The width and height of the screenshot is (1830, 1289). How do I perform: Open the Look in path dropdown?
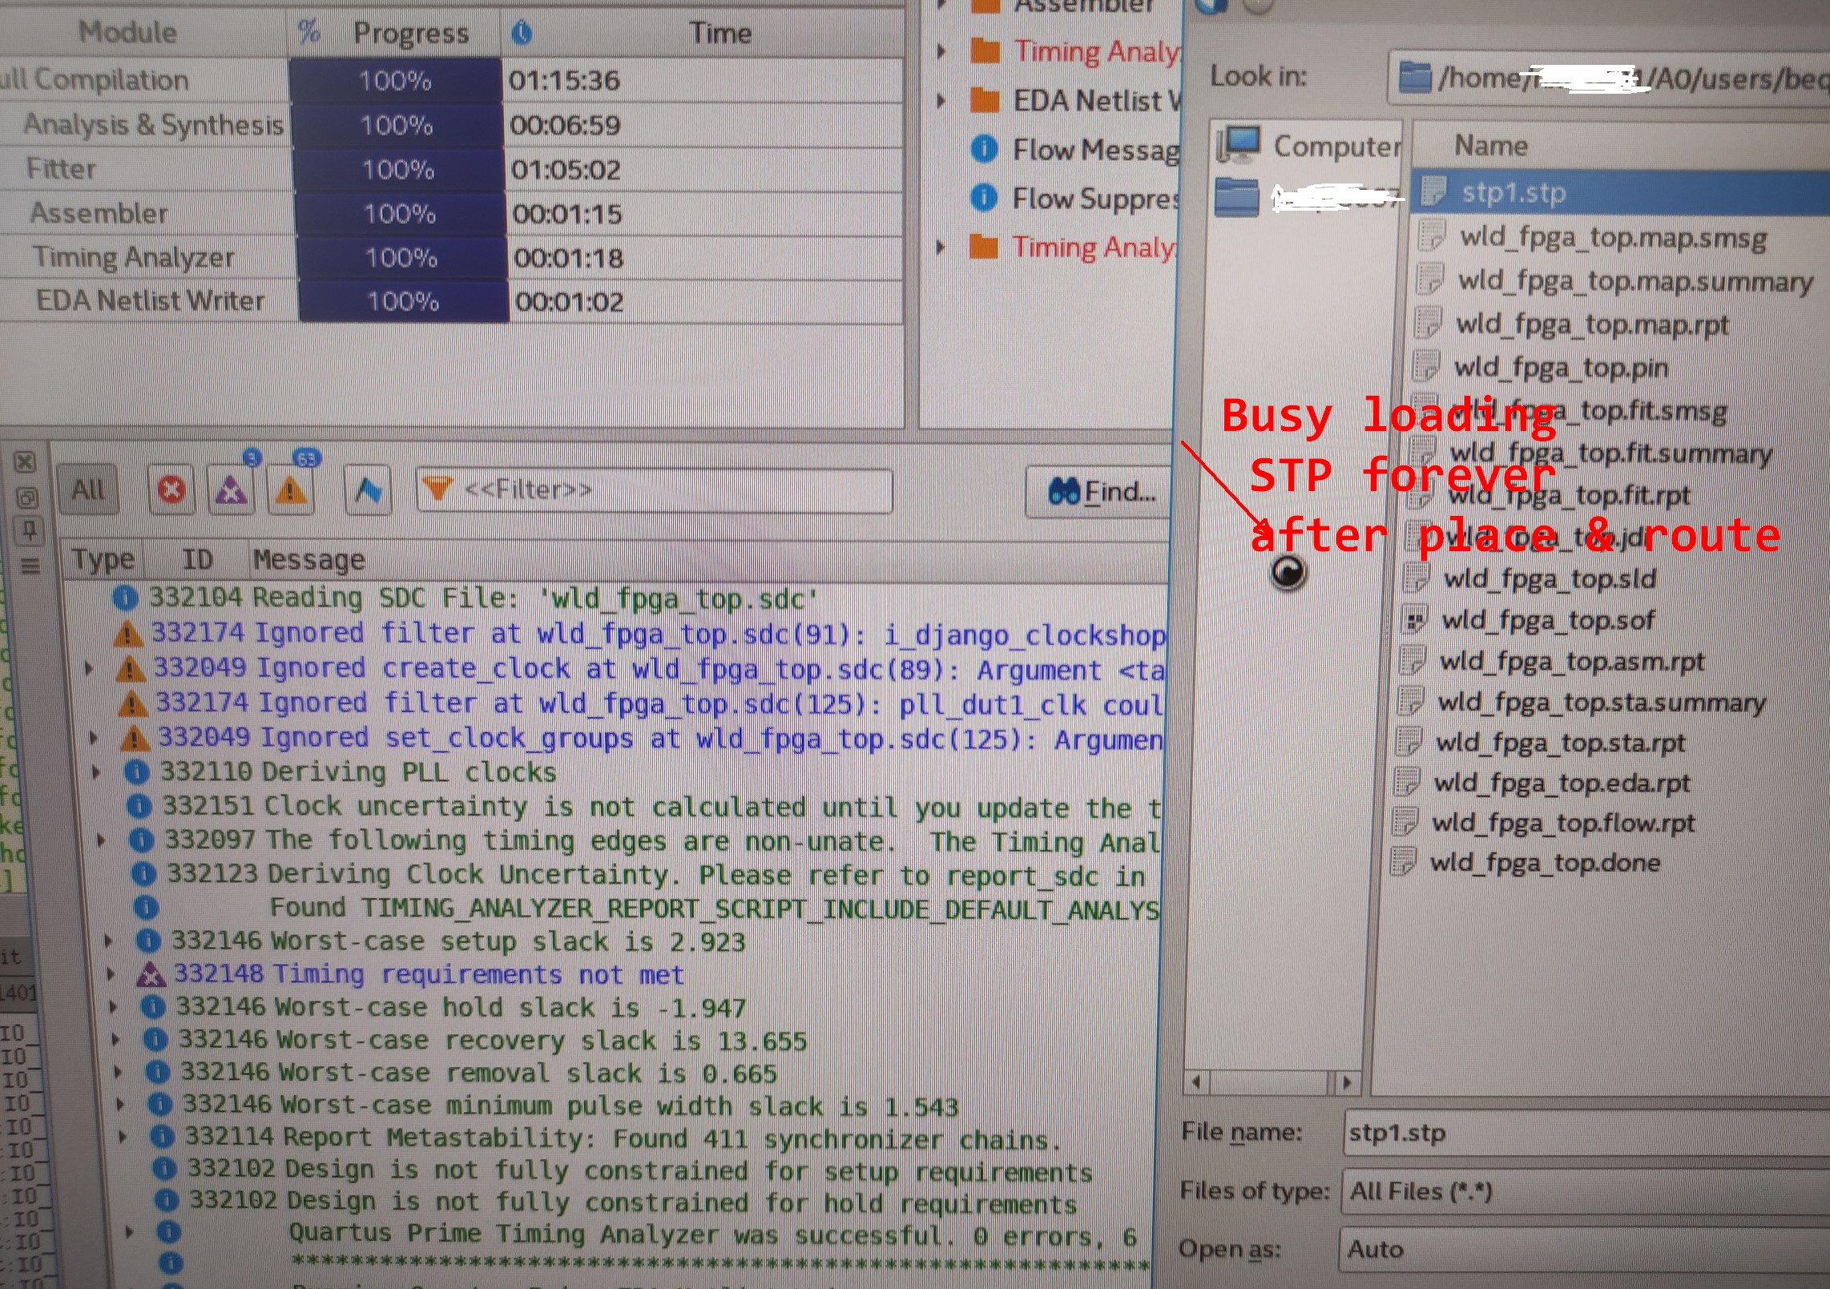(1609, 79)
